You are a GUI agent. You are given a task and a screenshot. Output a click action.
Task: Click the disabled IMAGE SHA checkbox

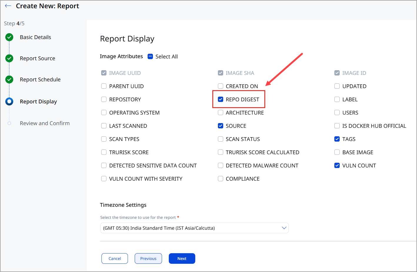pyautogui.click(x=221, y=73)
